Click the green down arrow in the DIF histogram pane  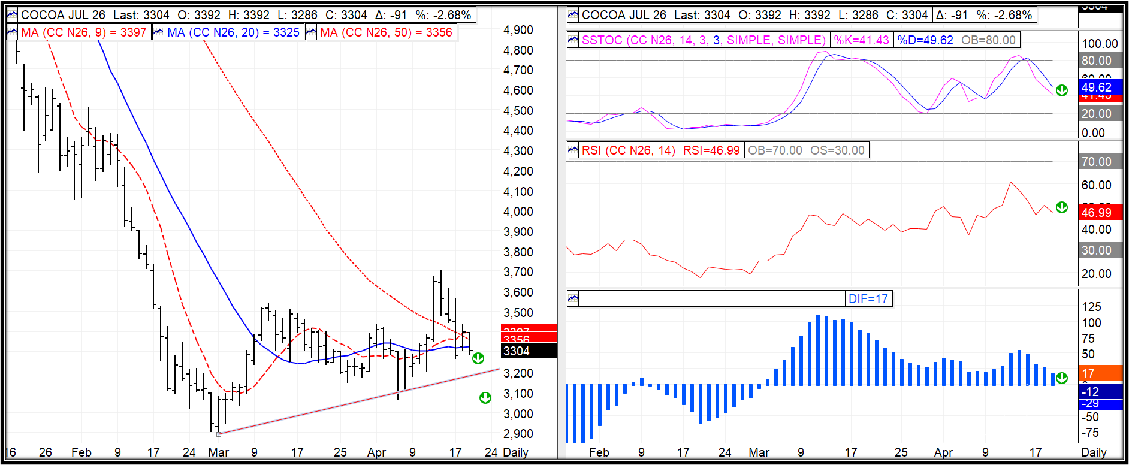tap(1062, 378)
